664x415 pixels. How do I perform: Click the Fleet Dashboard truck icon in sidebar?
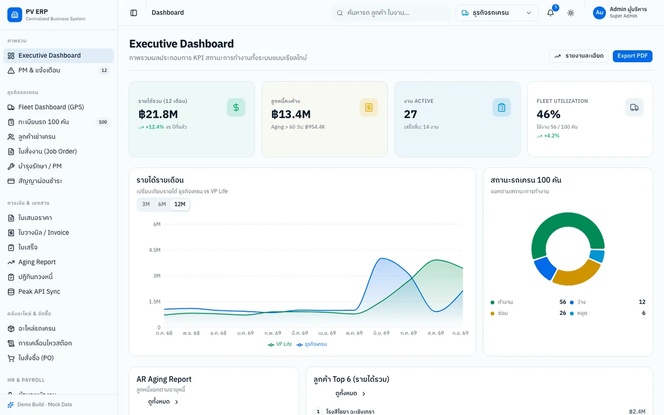click(11, 107)
